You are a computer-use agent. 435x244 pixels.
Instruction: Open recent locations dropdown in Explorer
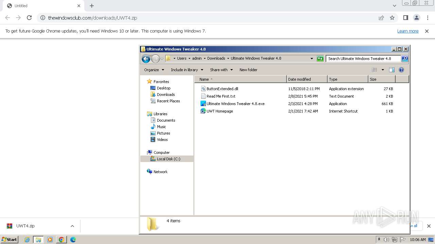pos(162,59)
